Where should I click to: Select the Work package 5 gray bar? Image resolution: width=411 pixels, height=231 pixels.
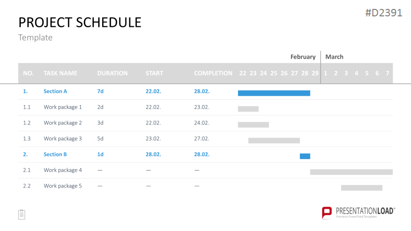pos(361,188)
